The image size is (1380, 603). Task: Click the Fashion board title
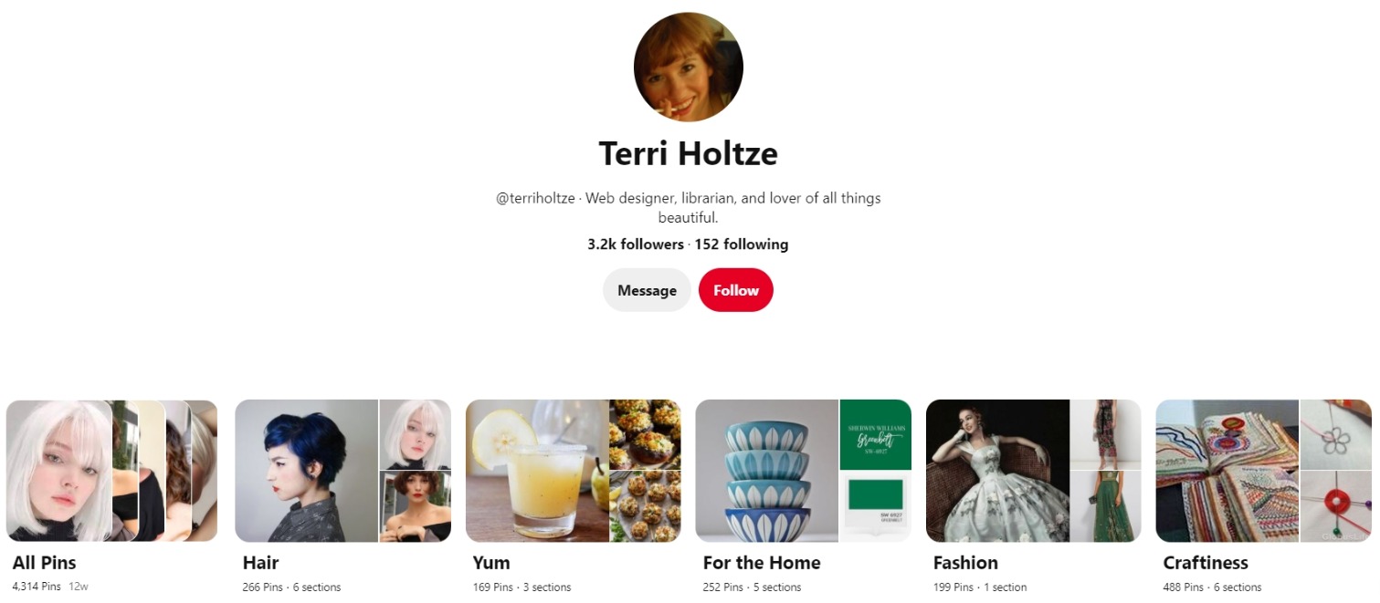pos(966,563)
